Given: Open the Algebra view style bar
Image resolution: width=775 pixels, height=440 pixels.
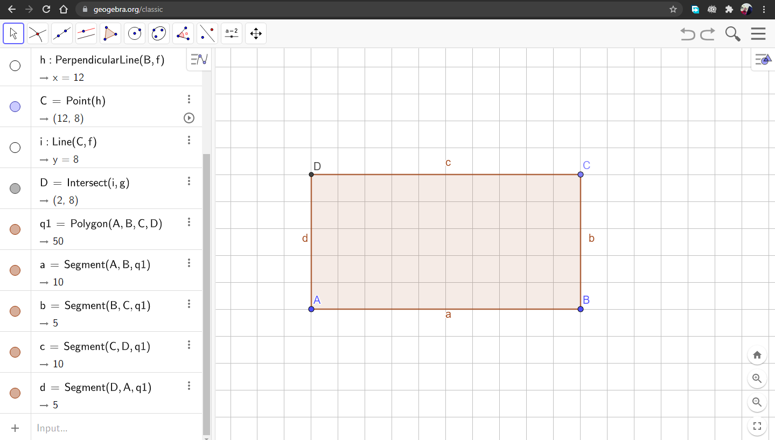Looking at the screenshot, I should pos(199,59).
